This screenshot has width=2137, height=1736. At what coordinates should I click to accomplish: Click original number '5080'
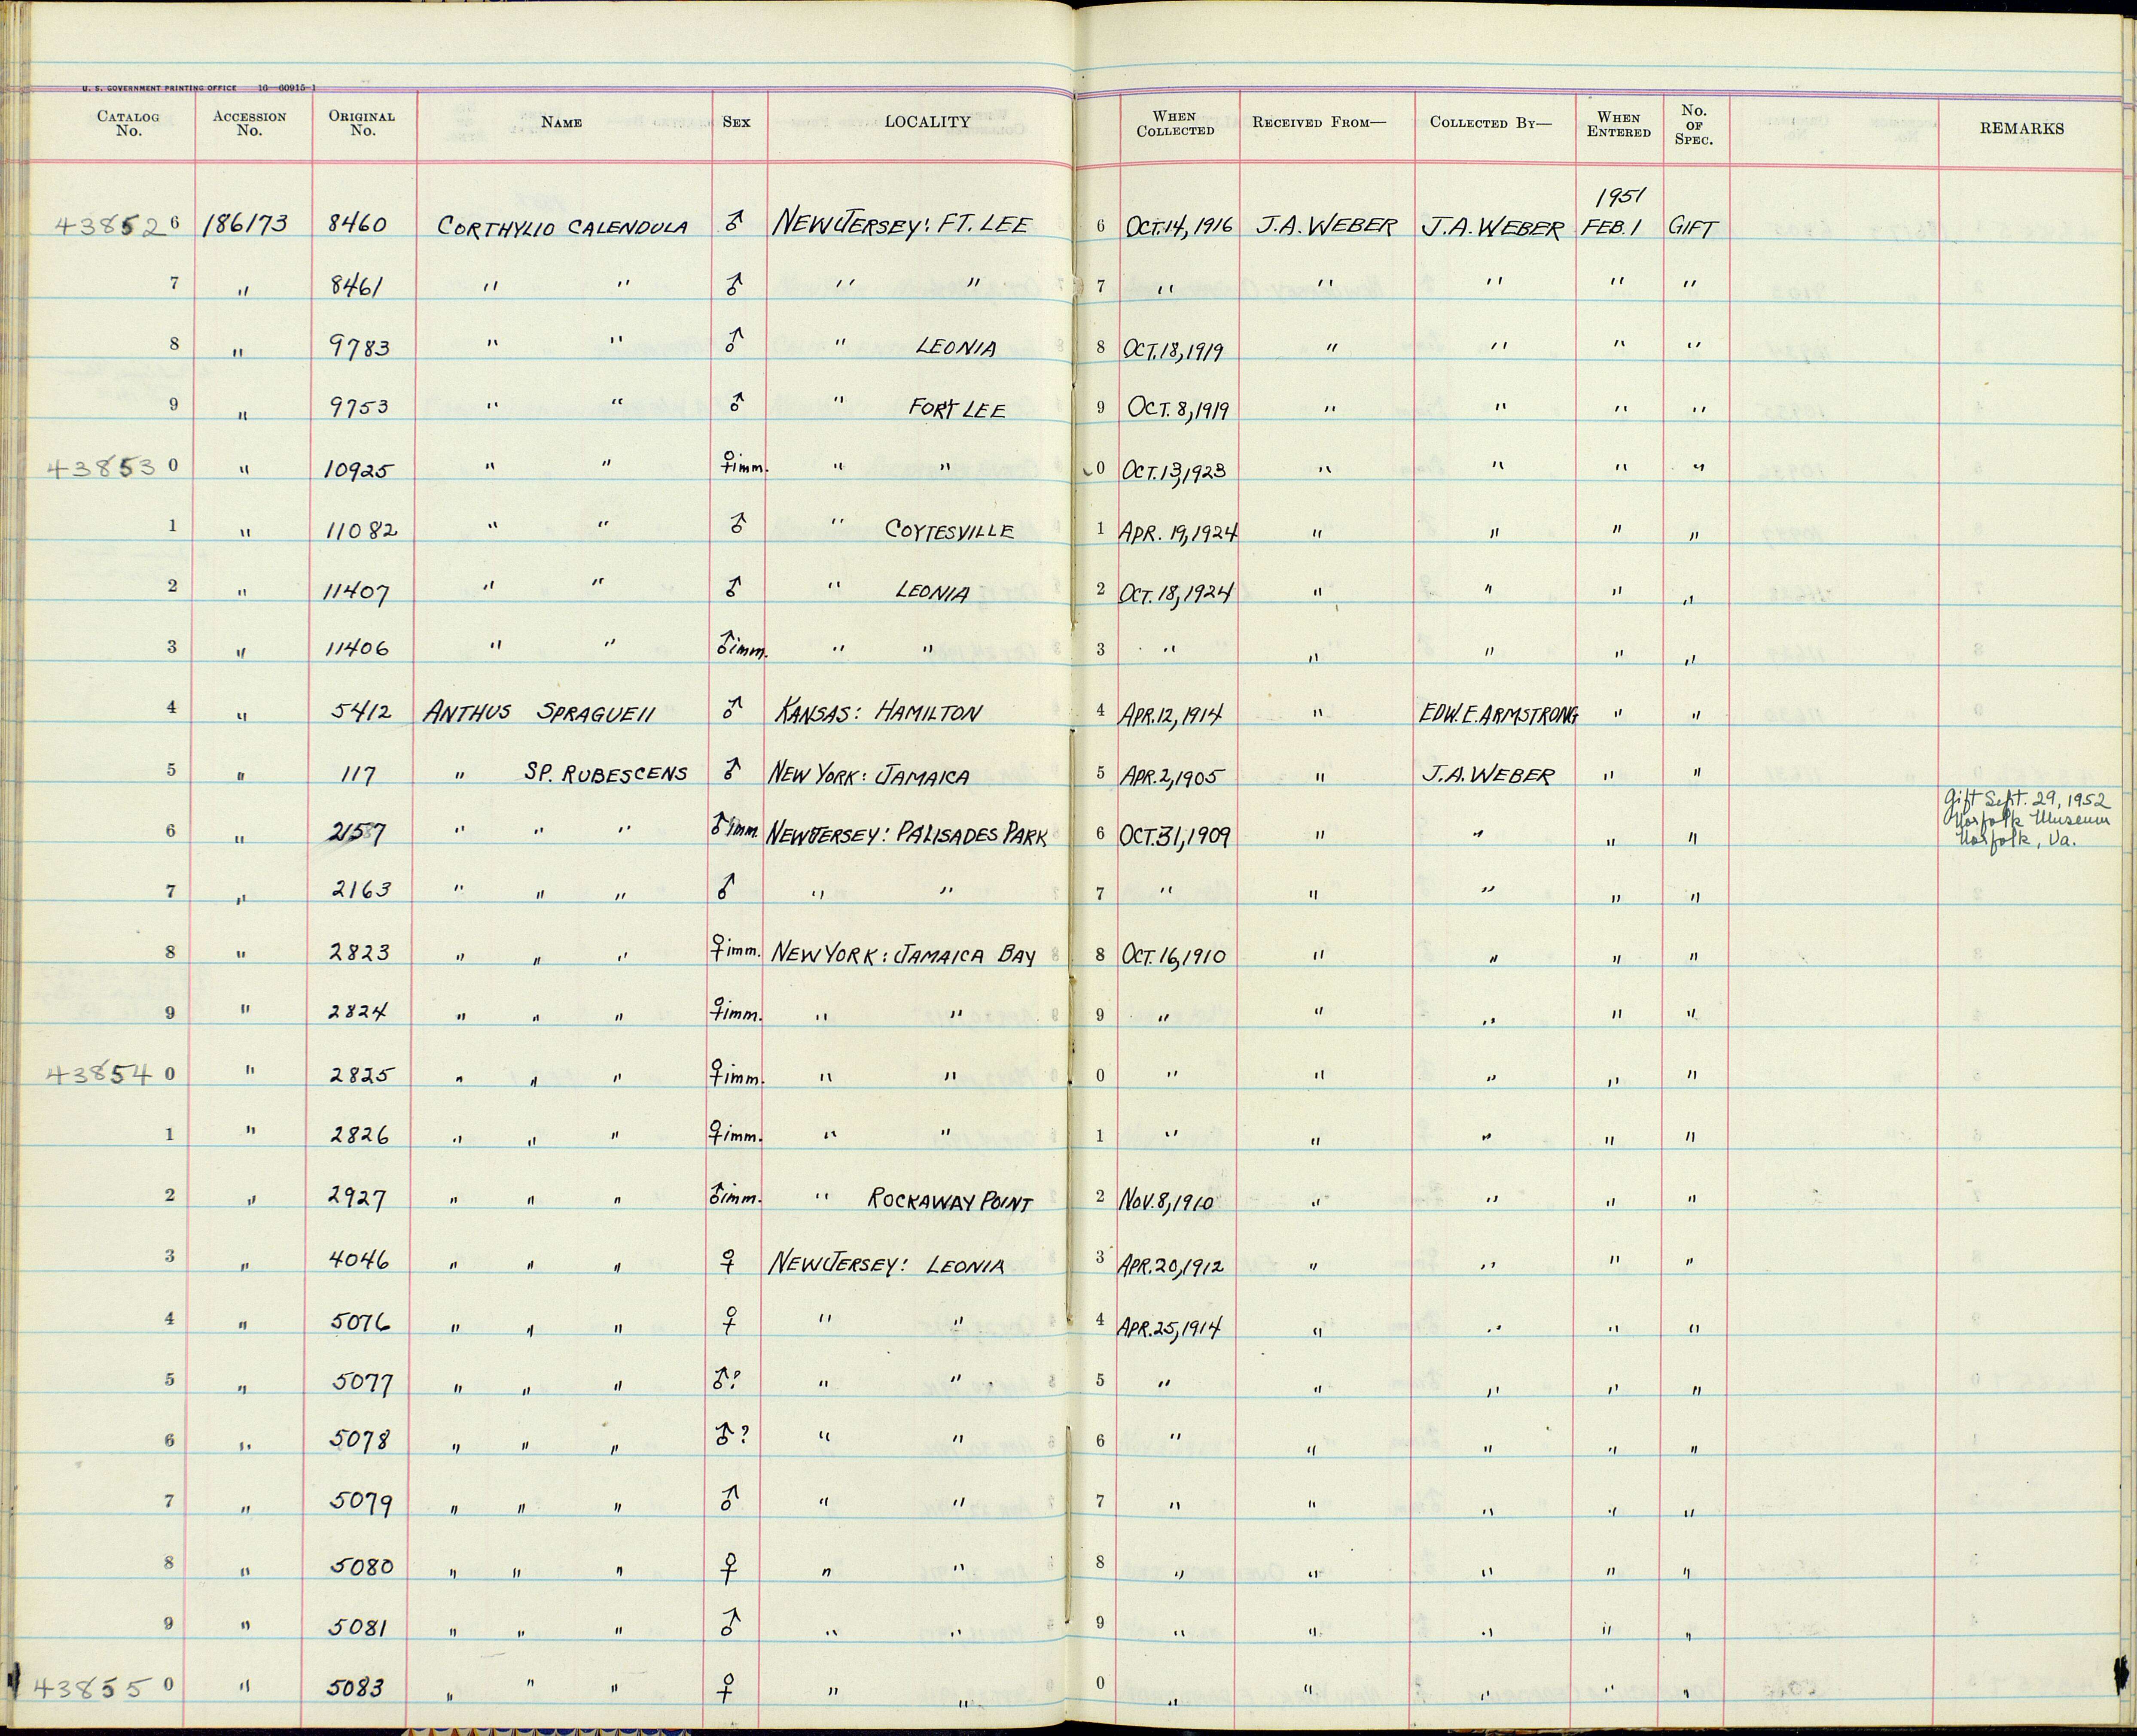[361, 1566]
